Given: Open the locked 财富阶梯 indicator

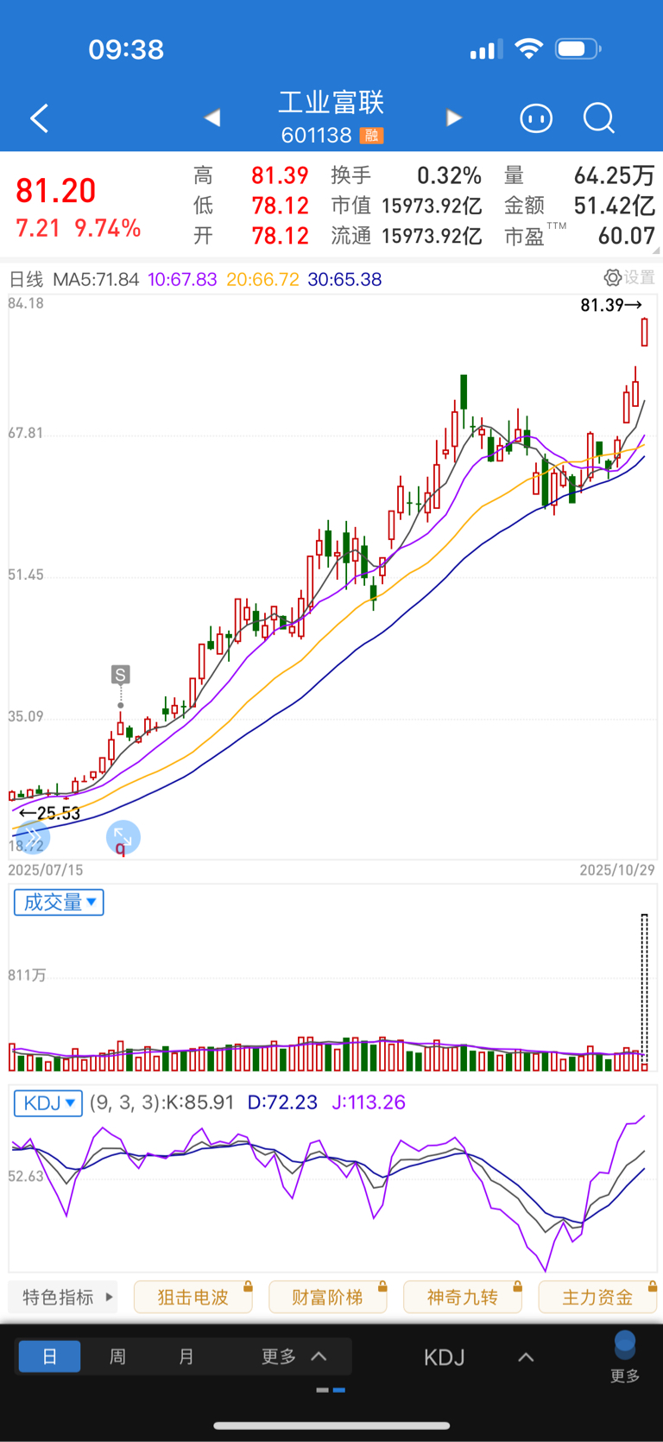Looking at the screenshot, I should (x=328, y=1297).
